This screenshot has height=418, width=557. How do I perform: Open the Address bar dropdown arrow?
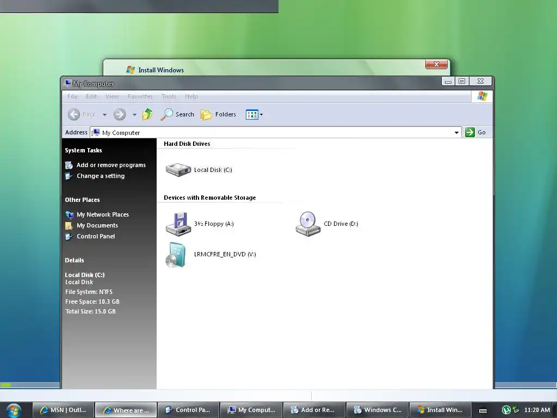[456, 133]
